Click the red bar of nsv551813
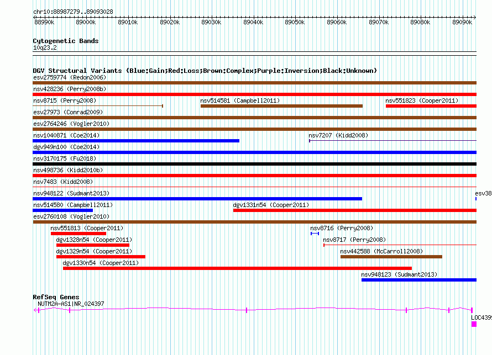Screen dimensions: 492x355 pyautogui.click(x=78, y=234)
